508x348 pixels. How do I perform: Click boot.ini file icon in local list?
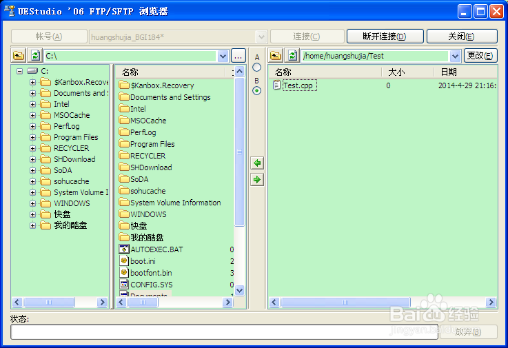(x=124, y=261)
